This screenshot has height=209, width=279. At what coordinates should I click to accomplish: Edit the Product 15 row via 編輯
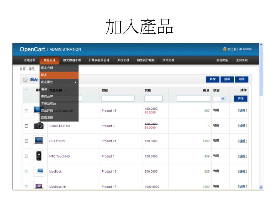click(242, 110)
